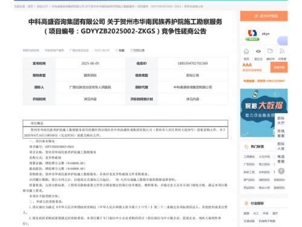Click the AAA credit rating text
This screenshot has width=302, height=227.
247,65
